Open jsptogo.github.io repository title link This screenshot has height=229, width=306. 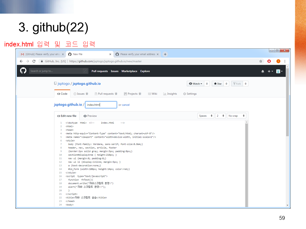(x=87, y=84)
